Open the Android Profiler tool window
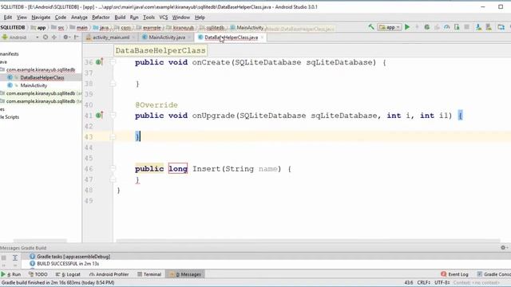This screenshot has height=287, width=511. (109, 274)
